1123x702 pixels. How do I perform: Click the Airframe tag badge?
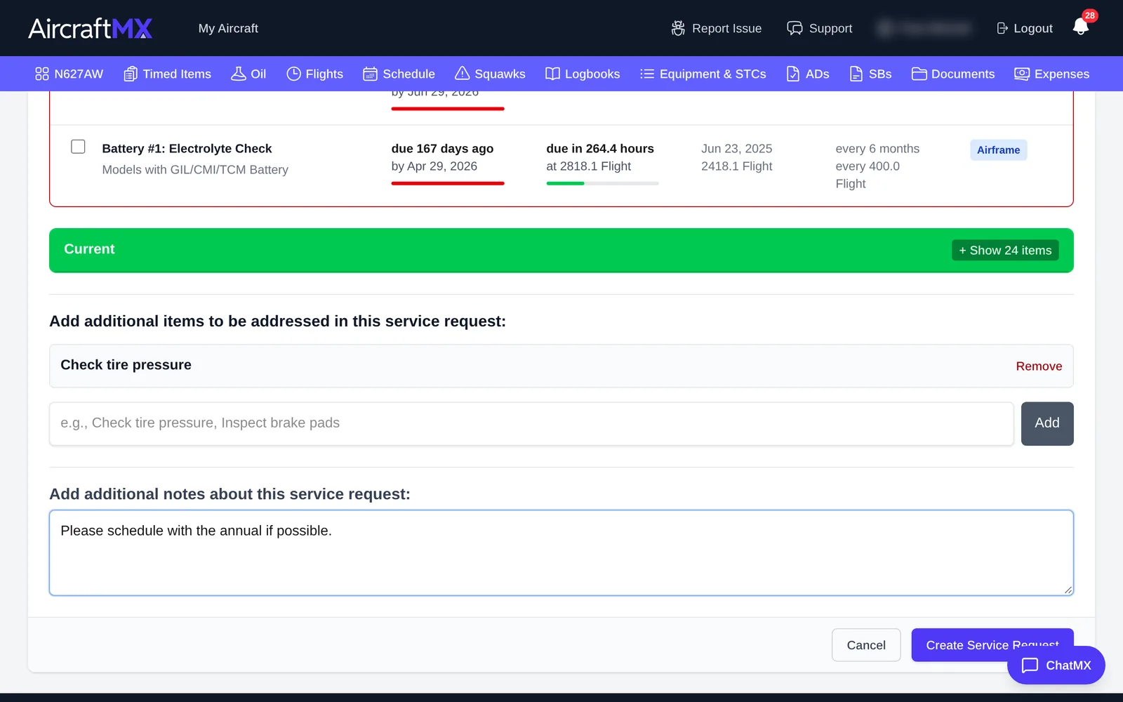click(998, 150)
